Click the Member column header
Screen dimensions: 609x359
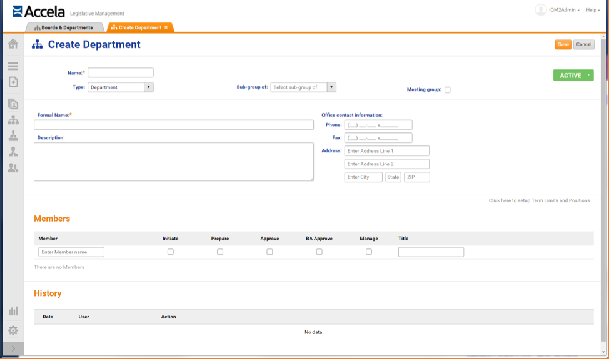pyautogui.click(x=48, y=239)
